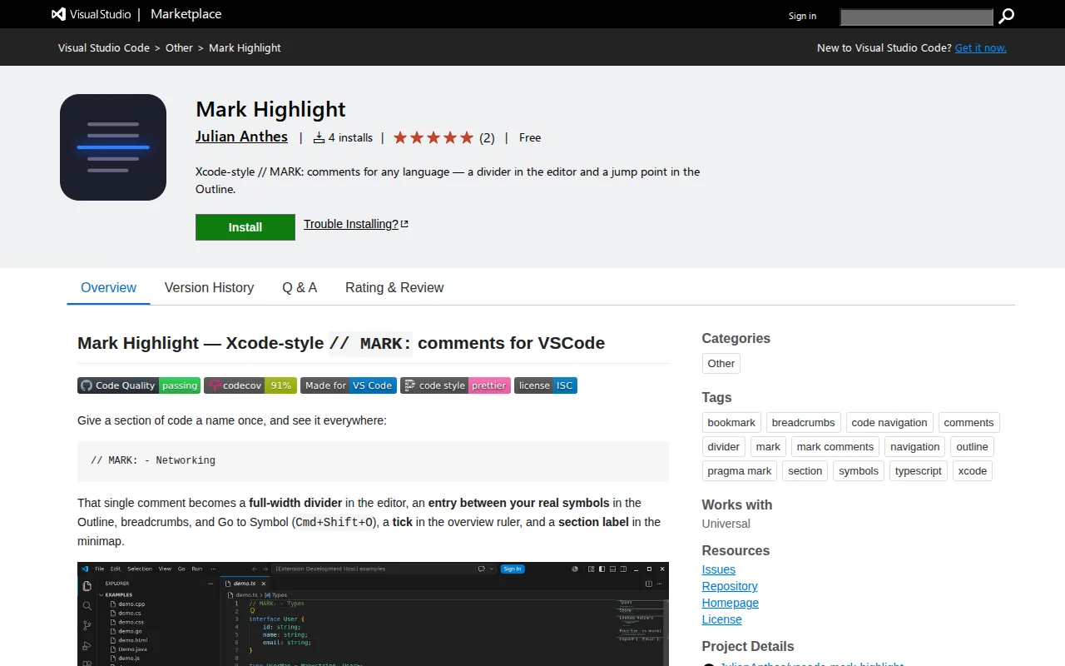The height and width of the screenshot is (666, 1065).
Task: Click the magnifier search icon
Action: [x=1007, y=16]
